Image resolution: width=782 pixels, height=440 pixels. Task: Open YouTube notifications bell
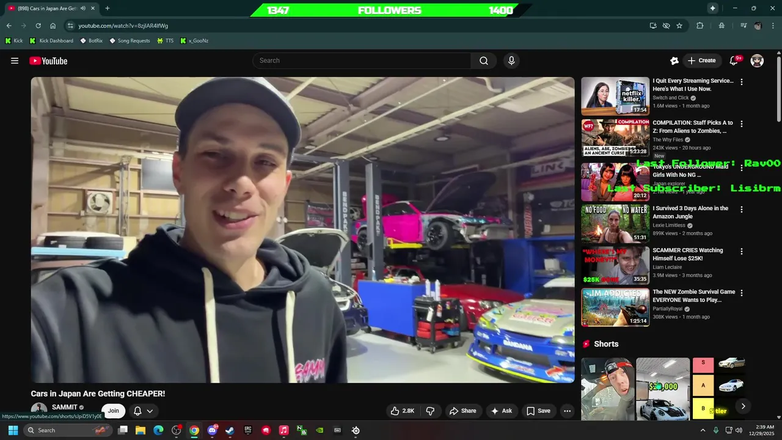pyautogui.click(x=734, y=61)
